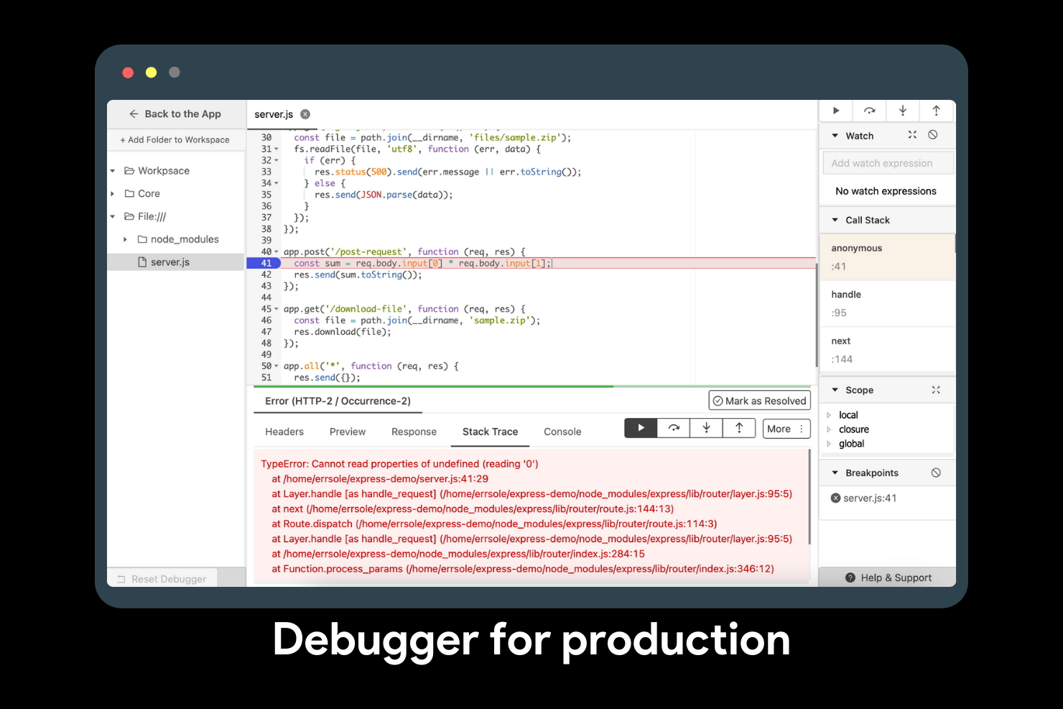1063x709 pixels.
Task: Click step over icon in top-right toolbar
Action: point(870,111)
